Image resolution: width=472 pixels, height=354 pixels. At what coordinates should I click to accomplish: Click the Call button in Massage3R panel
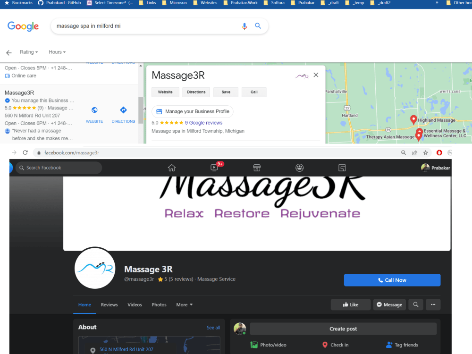pos(254,92)
